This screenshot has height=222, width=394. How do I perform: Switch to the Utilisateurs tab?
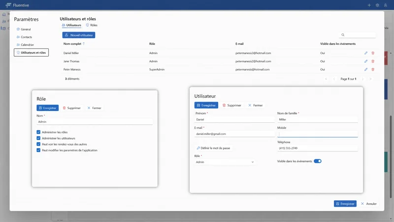tap(71, 25)
